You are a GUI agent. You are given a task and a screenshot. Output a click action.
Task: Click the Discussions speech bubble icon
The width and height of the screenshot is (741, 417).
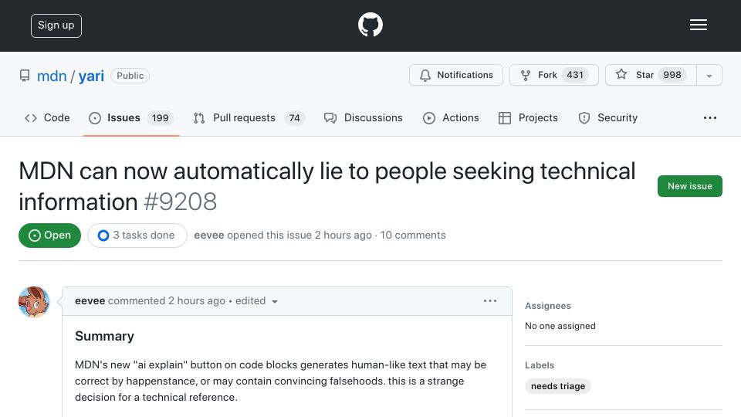330,118
